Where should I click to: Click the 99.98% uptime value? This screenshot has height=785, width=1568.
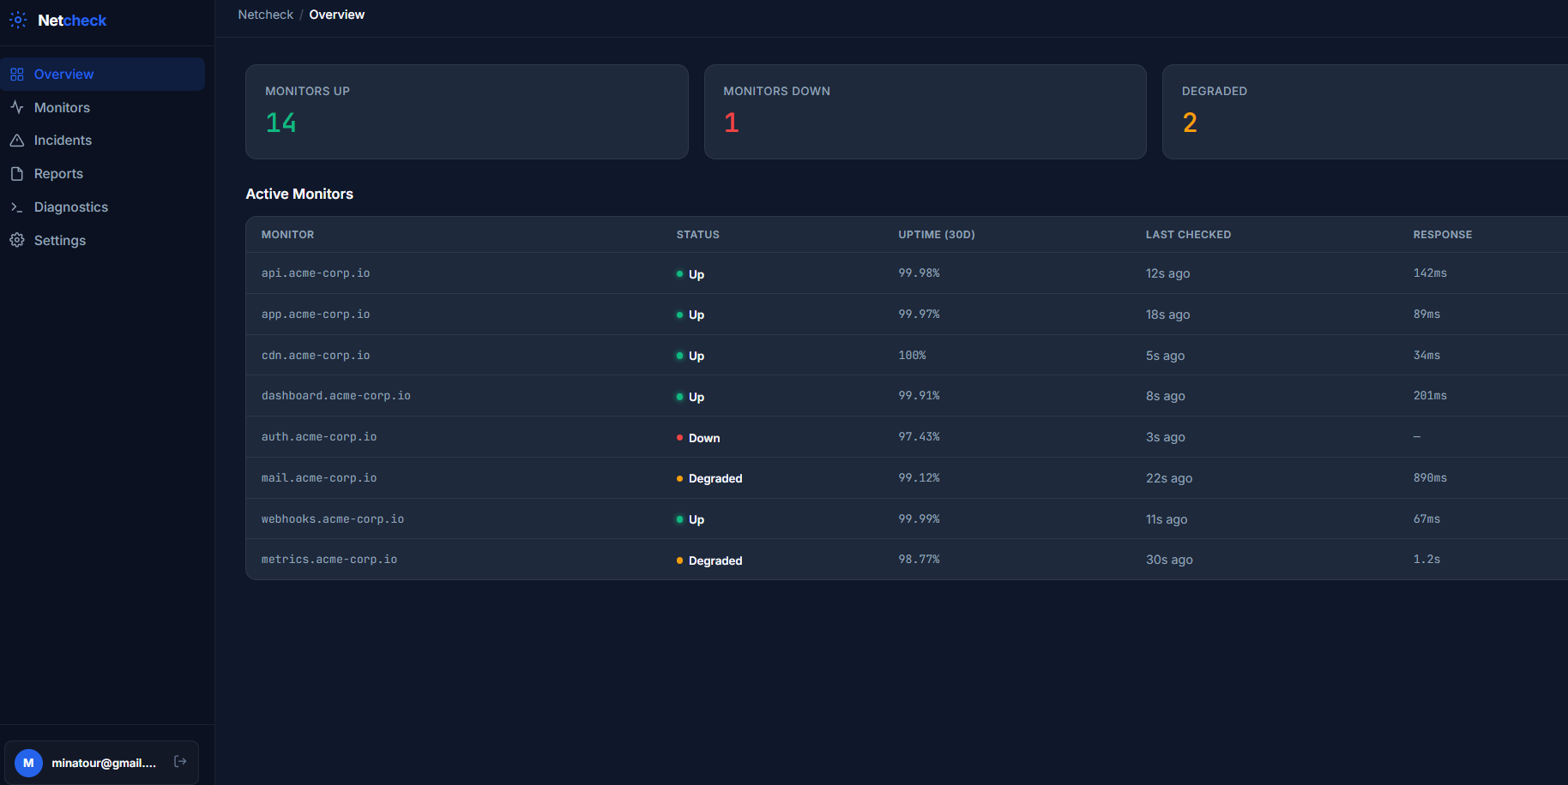[x=919, y=273]
